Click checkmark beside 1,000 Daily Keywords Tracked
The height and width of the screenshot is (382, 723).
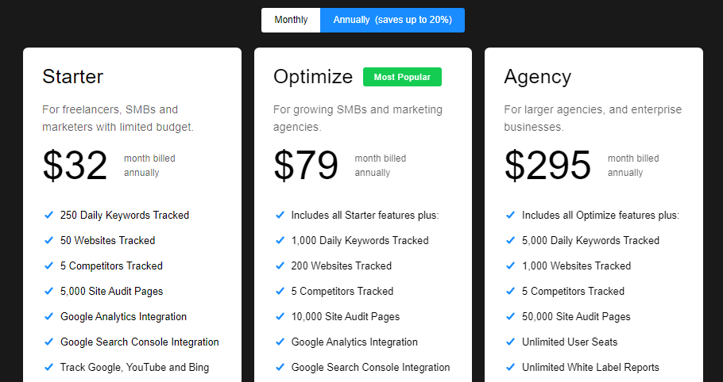pos(280,240)
